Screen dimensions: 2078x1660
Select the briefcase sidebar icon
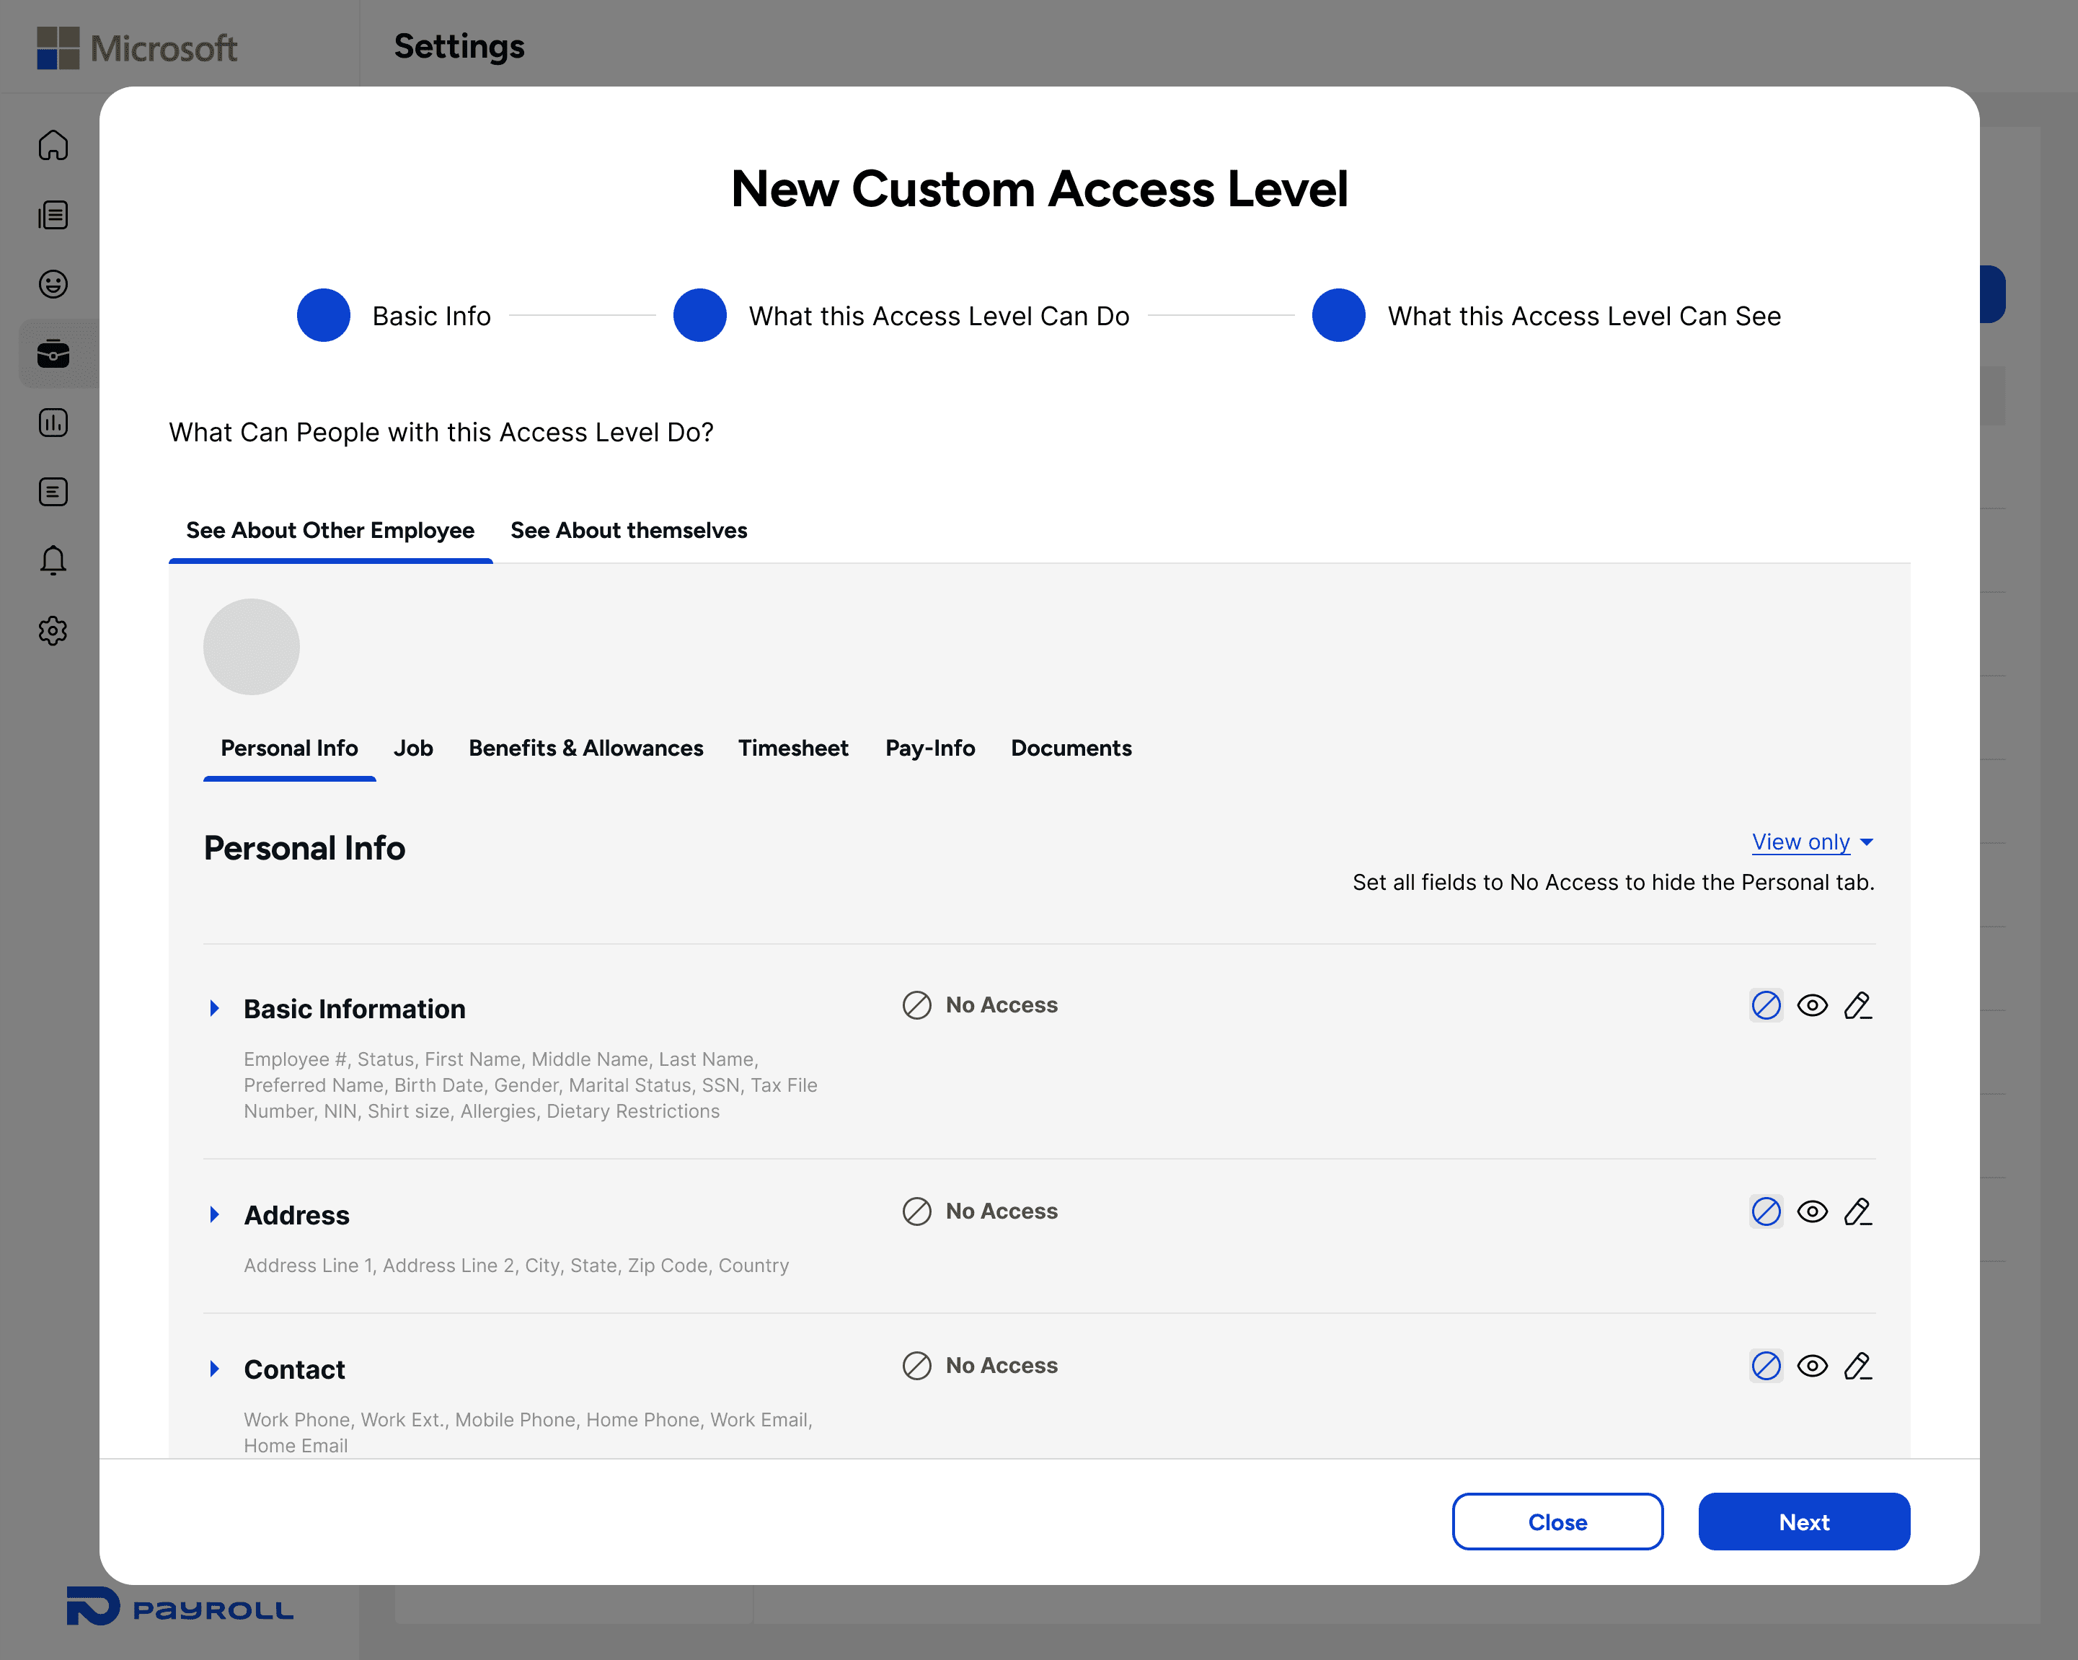53,354
